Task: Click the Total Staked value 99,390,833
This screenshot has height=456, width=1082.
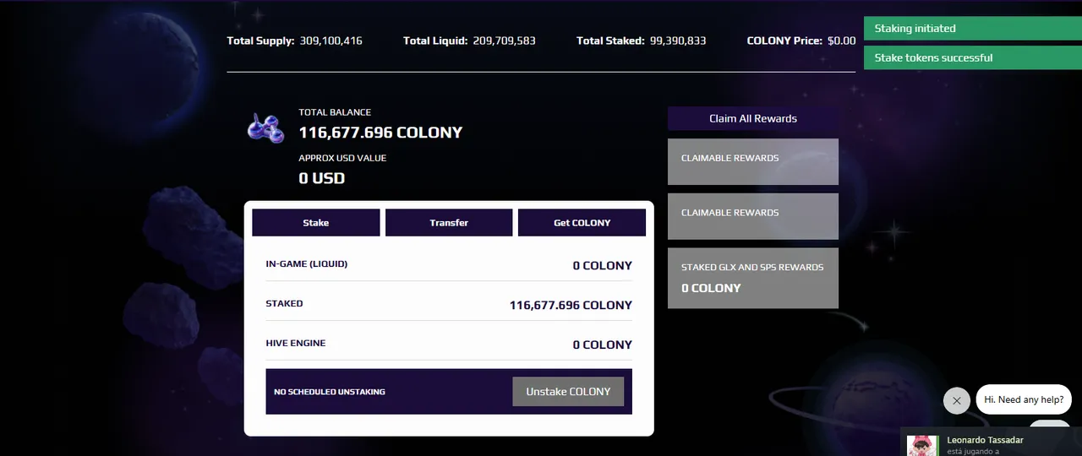Action: point(678,41)
